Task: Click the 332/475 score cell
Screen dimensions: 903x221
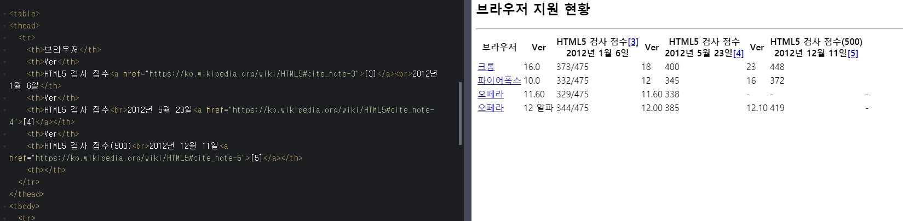Action: pyautogui.click(x=572, y=80)
